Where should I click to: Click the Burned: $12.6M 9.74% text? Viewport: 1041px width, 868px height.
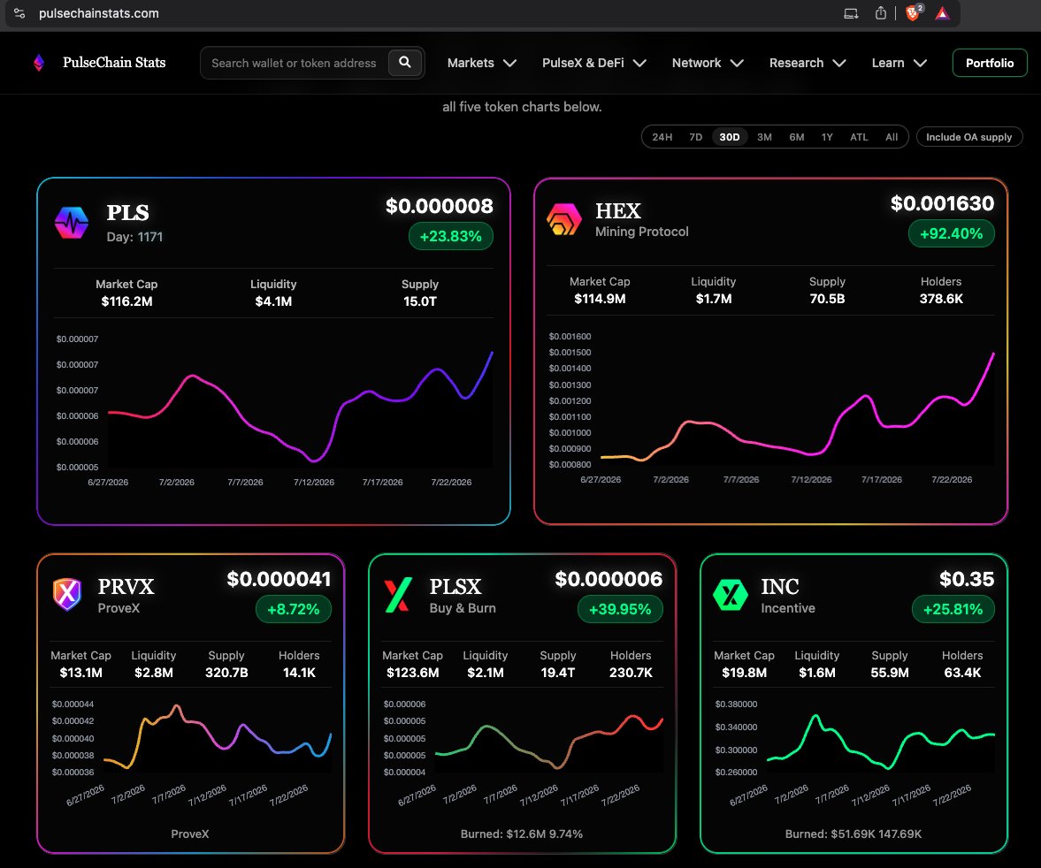522,834
